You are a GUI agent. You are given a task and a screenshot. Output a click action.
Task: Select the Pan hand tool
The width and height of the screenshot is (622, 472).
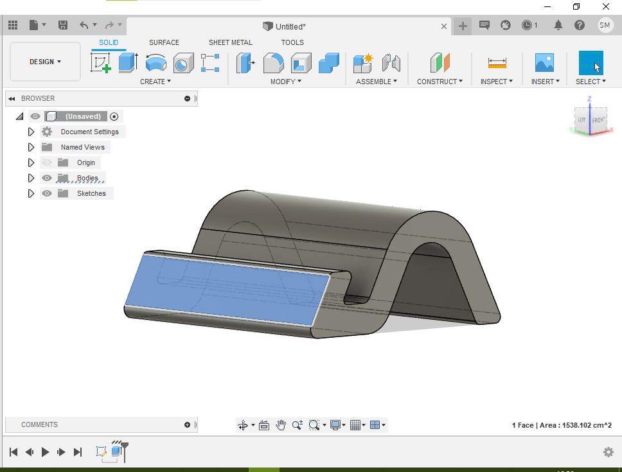pyautogui.click(x=281, y=425)
